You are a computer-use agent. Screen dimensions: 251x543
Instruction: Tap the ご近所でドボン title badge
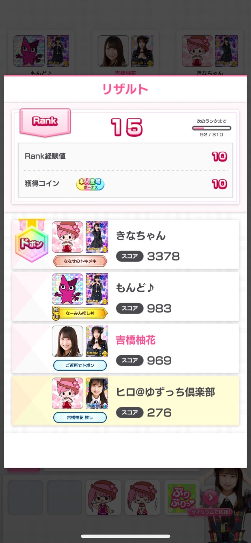[80, 365]
